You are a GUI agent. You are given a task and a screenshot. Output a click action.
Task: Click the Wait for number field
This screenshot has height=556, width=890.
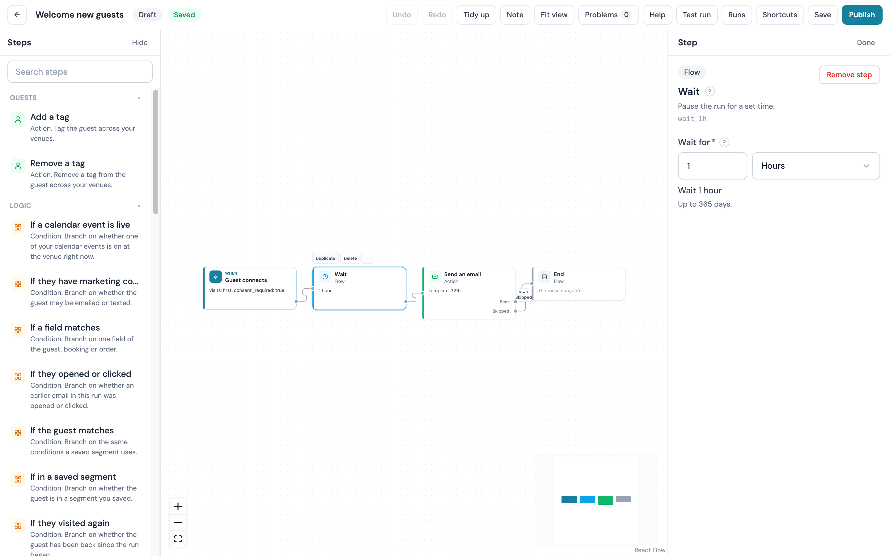point(712,166)
